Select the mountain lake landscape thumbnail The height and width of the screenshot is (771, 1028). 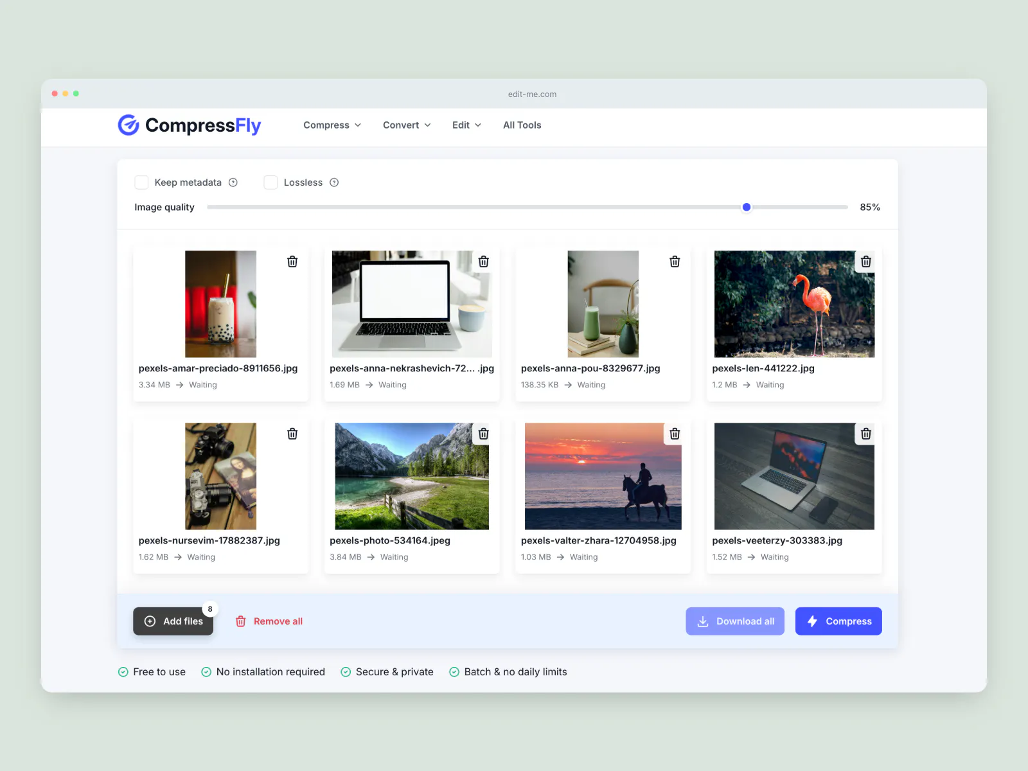click(412, 476)
